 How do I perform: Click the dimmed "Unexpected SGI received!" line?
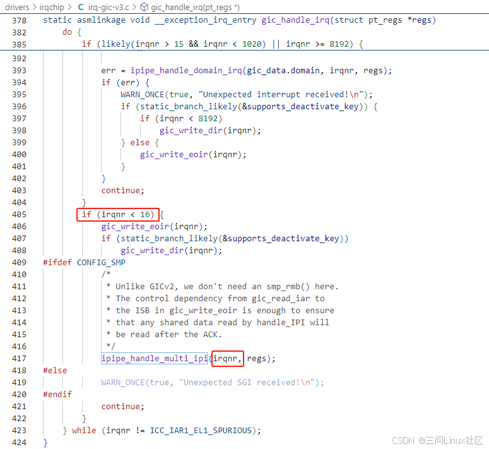coord(213,383)
